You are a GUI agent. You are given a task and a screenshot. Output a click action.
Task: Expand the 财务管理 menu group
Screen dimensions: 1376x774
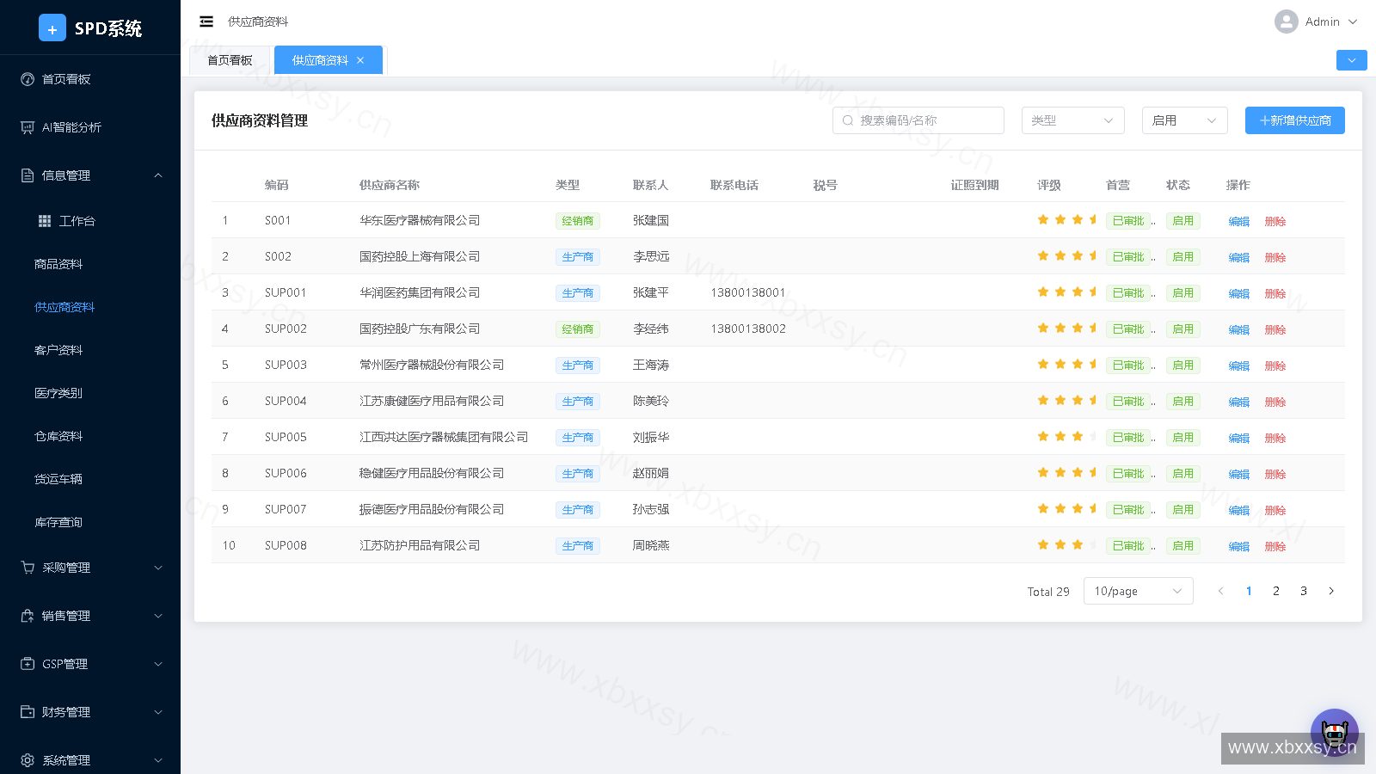90,712
